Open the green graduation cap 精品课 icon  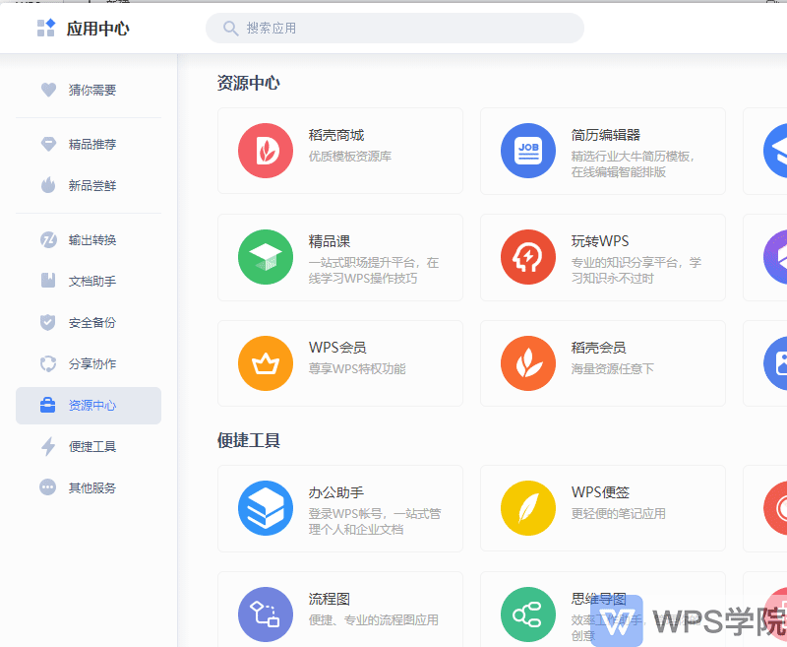click(x=266, y=257)
